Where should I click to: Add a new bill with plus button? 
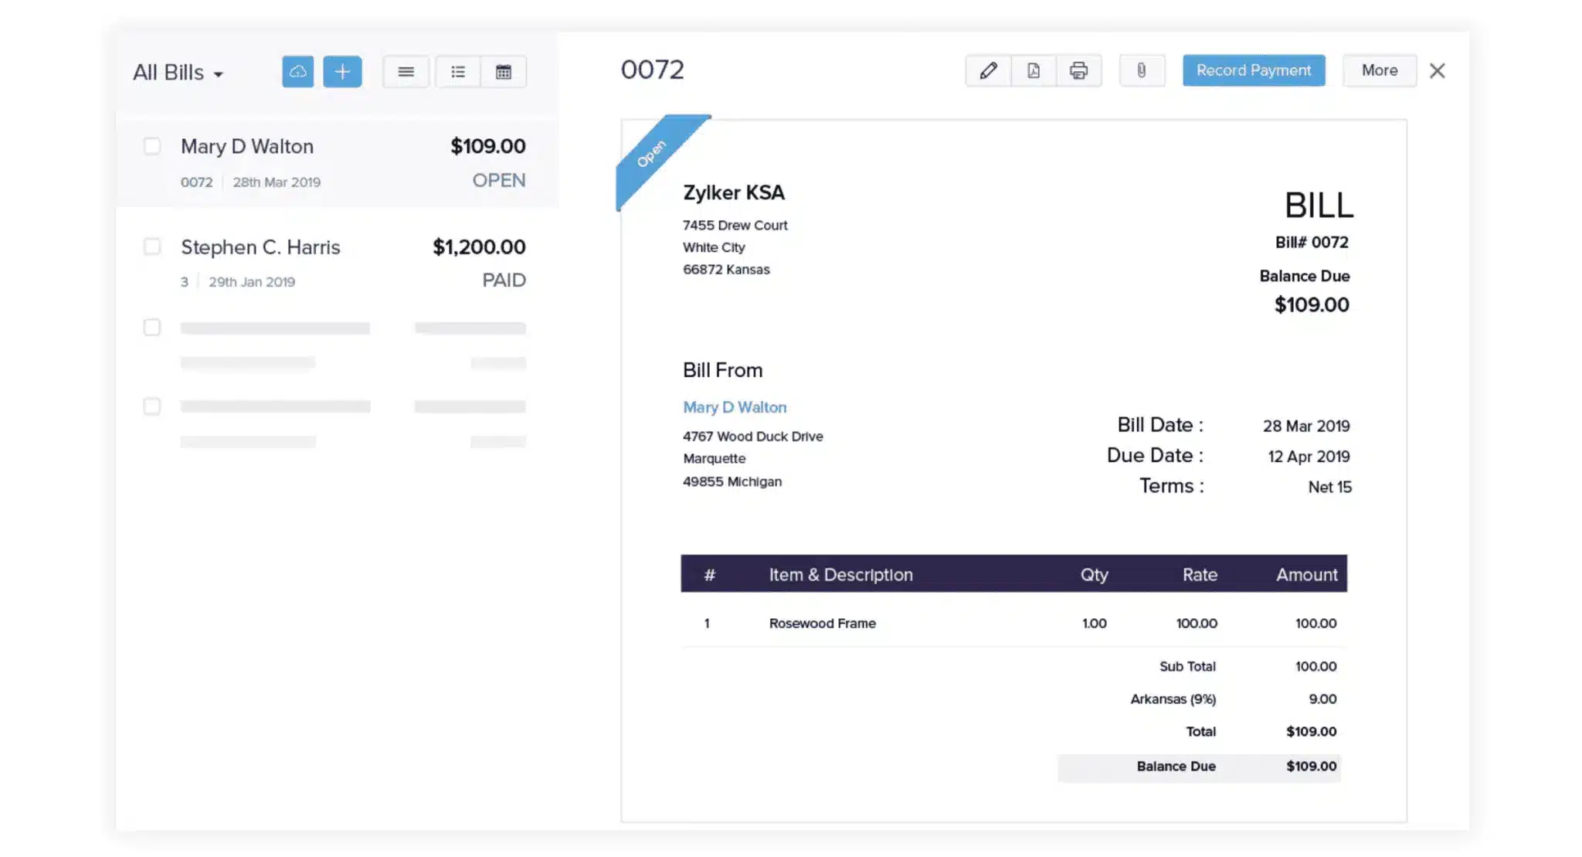point(342,72)
